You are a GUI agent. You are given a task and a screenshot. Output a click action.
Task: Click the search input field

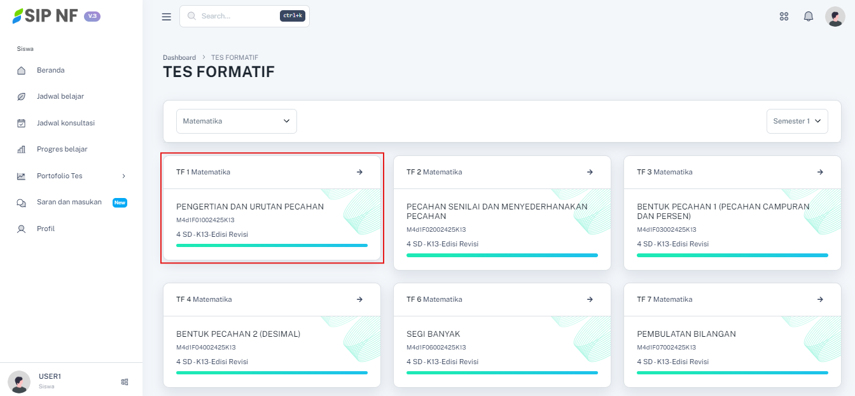point(239,16)
